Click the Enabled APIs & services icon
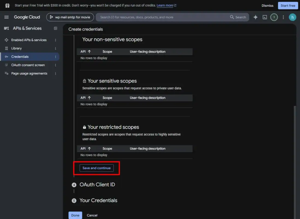This screenshot has width=300, height=219. (7, 40)
